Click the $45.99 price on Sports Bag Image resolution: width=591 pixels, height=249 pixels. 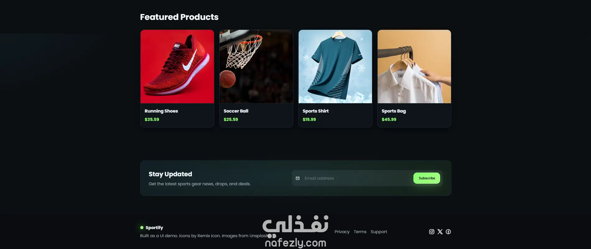pyautogui.click(x=389, y=119)
